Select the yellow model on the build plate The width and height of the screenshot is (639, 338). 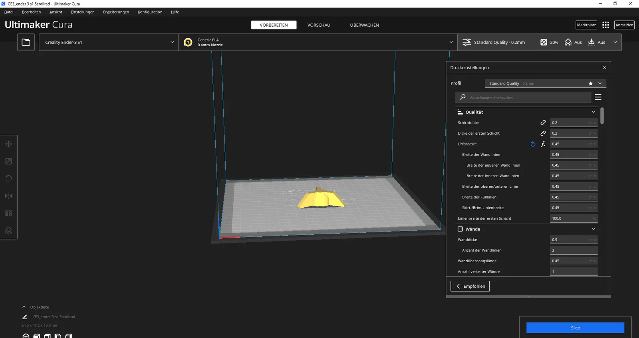(320, 198)
